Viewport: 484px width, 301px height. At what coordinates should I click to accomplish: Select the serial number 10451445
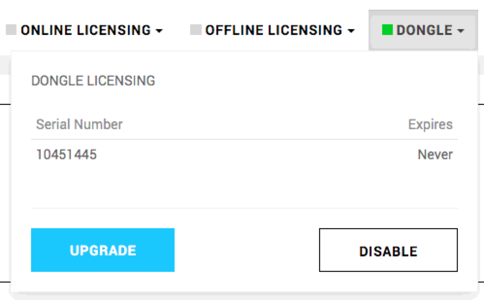(66, 154)
